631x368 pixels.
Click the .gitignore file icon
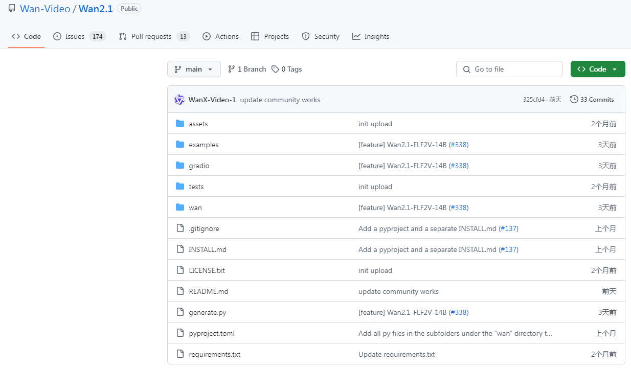coord(180,228)
